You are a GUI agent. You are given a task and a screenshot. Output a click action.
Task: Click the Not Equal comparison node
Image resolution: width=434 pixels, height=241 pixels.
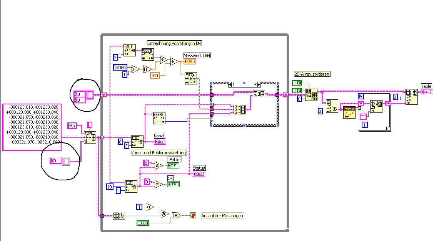158,166
